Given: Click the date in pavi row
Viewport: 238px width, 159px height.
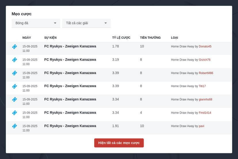Looking at the screenshot, I should click(30, 128).
